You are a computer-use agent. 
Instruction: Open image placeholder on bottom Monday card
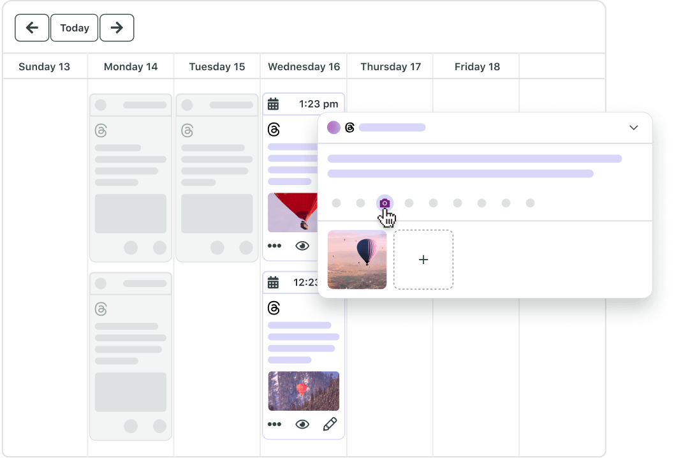[131, 392]
